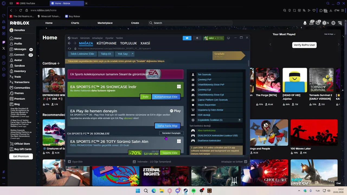Click accessibility features help question mark
This screenshot has width=347, height=195.
point(239,120)
